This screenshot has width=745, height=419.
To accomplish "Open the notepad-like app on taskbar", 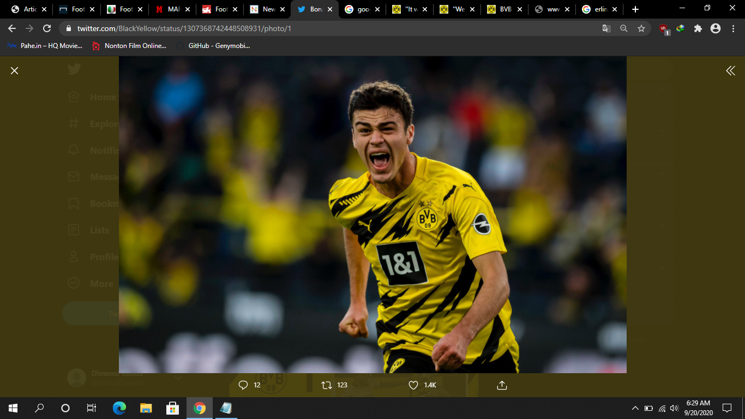I will point(226,408).
